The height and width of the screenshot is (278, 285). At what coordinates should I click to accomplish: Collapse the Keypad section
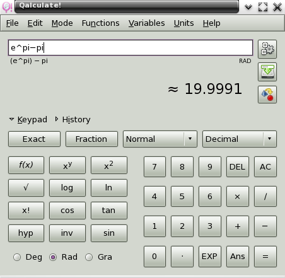pos(28,119)
